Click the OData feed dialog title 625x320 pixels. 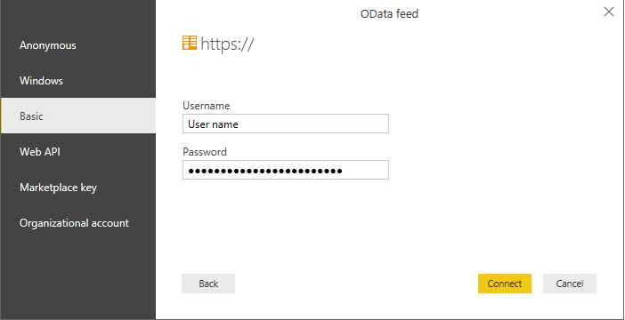pos(389,14)
